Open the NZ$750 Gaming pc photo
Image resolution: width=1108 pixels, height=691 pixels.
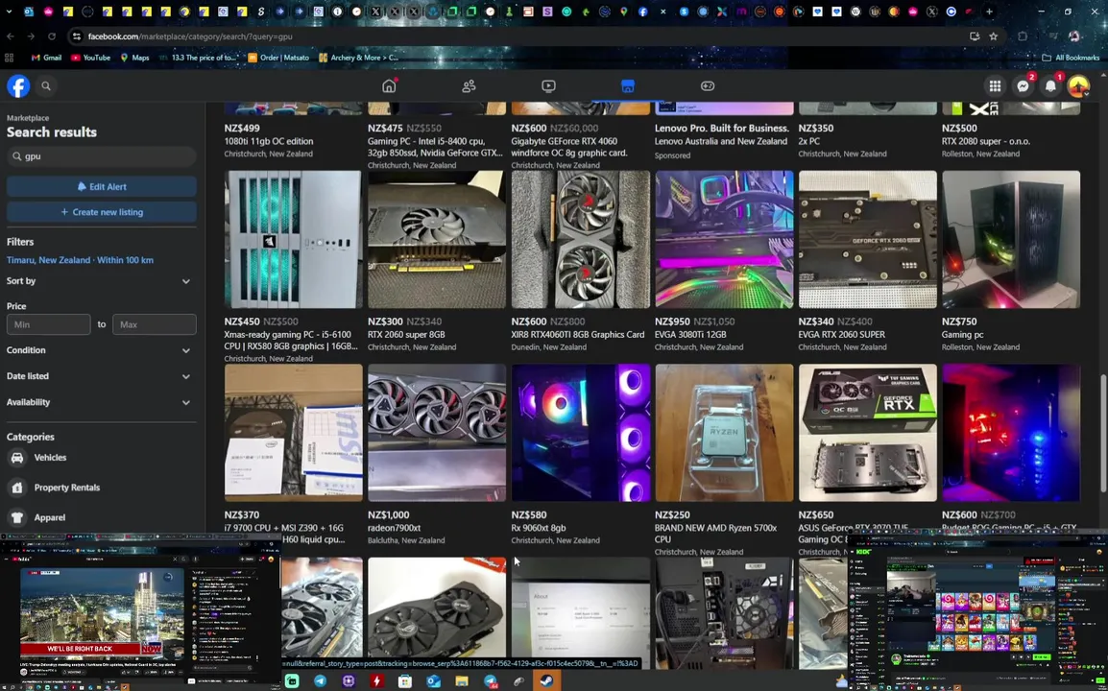(1010, 240)
